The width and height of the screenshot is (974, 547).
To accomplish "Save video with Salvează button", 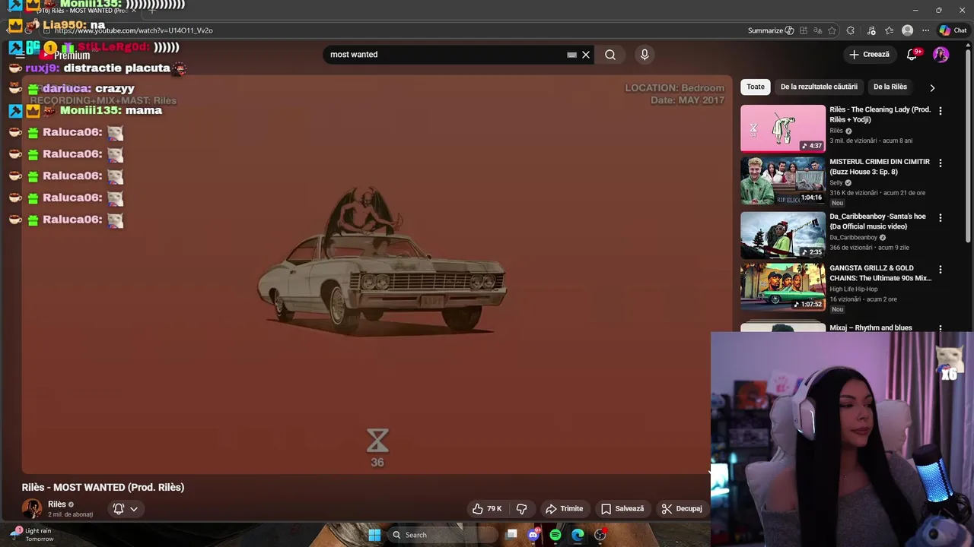I will (622, 509).
